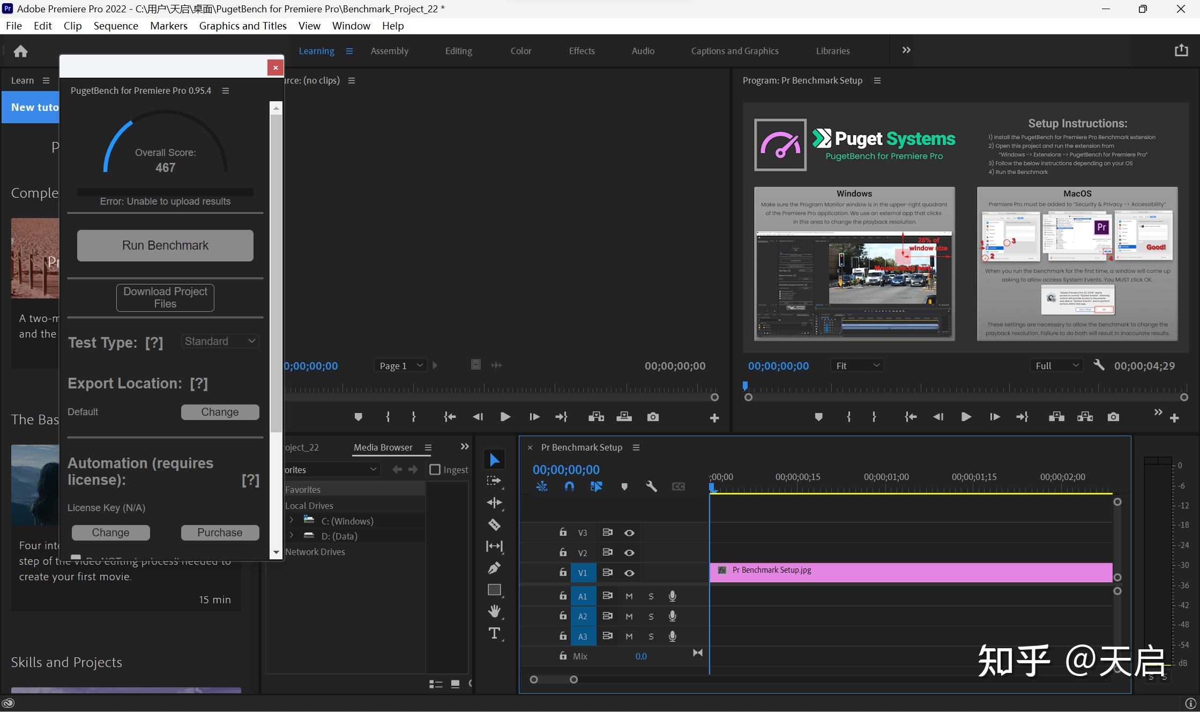Image resolution: width=1200 pixels, height=712 pixels.
Task: Select the Pen tool
Action: point(494,568)
